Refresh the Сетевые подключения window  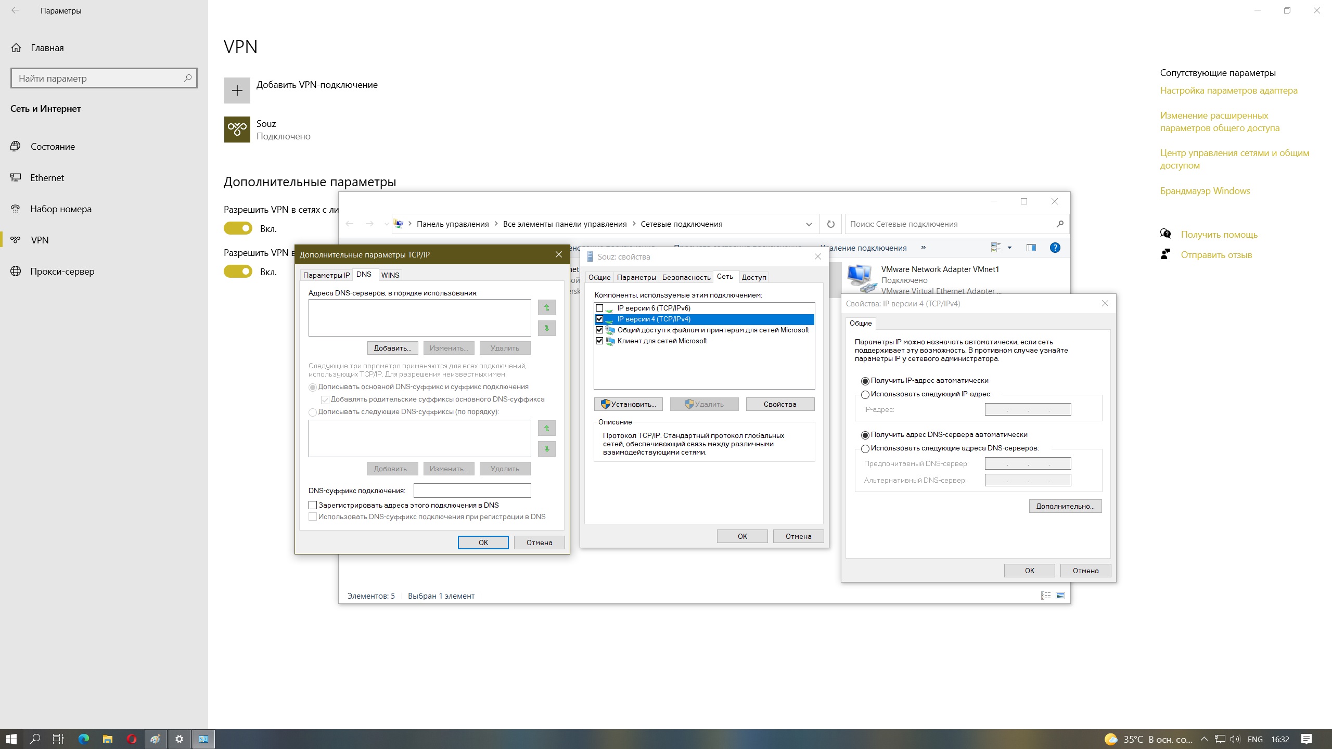coord(831,224)
